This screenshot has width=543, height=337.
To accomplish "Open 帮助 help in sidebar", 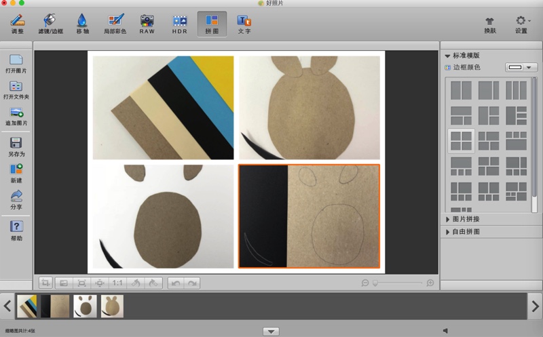I will tap(16, 231).
